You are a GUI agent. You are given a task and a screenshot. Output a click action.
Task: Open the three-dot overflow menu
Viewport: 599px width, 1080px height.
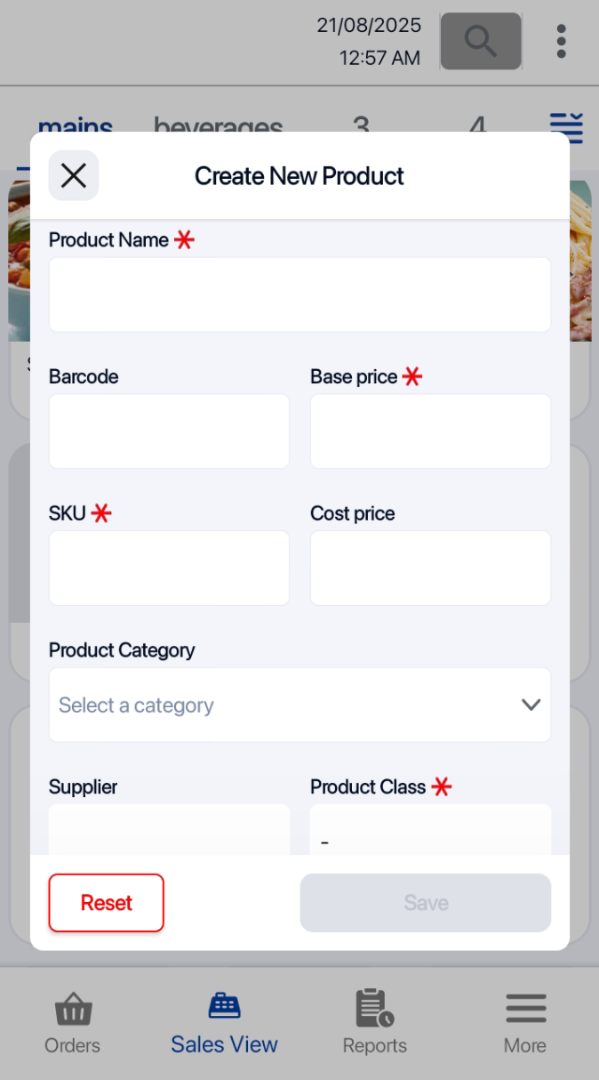point(562,41)
